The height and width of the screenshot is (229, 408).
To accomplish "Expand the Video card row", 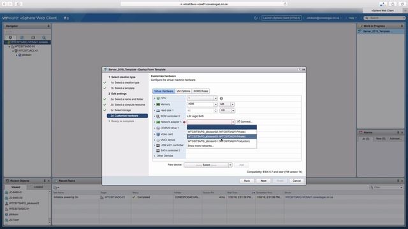I will 154,134.
